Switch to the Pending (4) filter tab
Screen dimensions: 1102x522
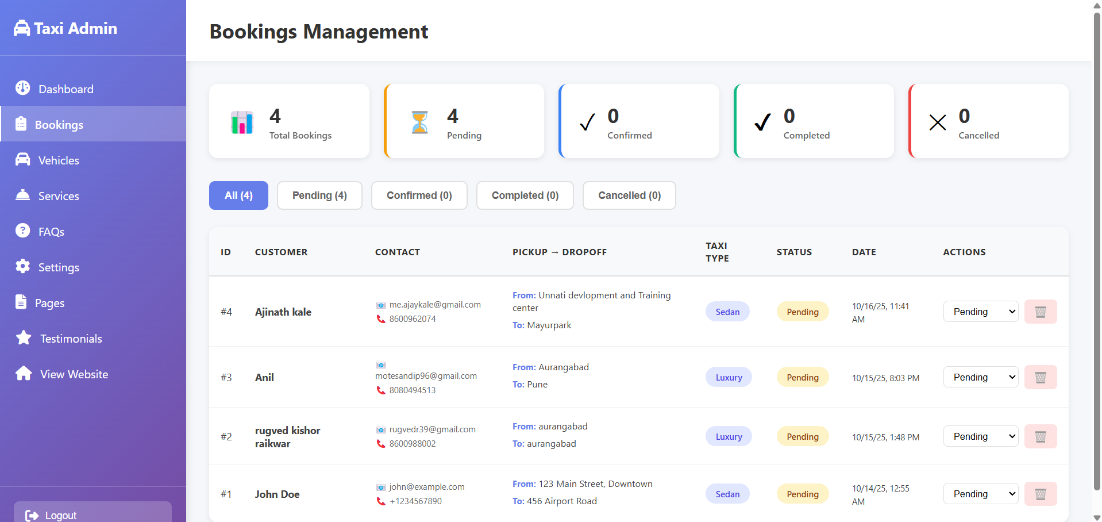click(x=319, y=195)
